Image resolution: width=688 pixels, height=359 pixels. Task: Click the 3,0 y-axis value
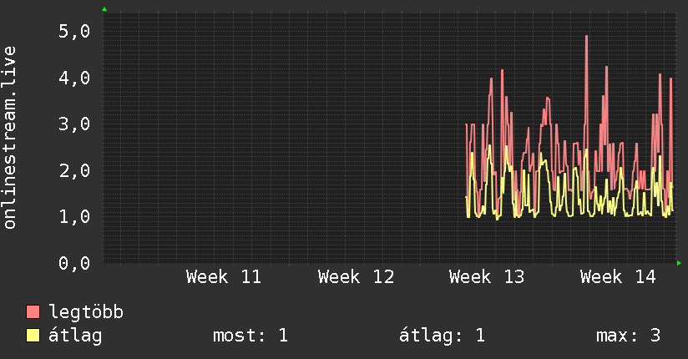(74, 124)
